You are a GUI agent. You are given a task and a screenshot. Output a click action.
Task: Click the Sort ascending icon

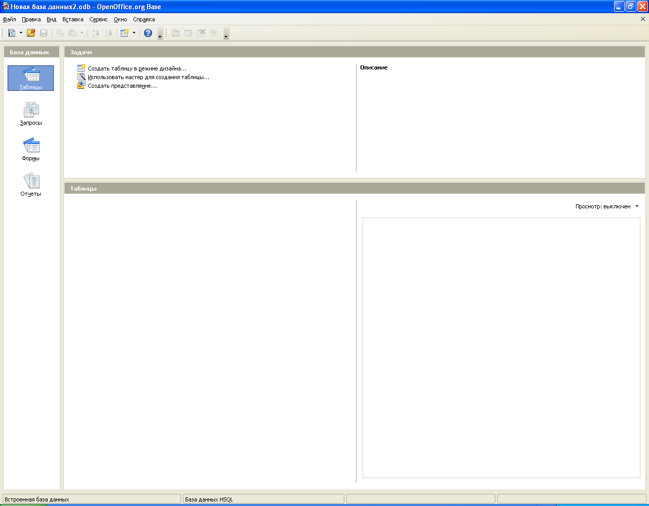coord(95,33)
